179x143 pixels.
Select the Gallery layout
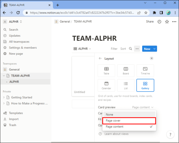click(x=145, y=85)
